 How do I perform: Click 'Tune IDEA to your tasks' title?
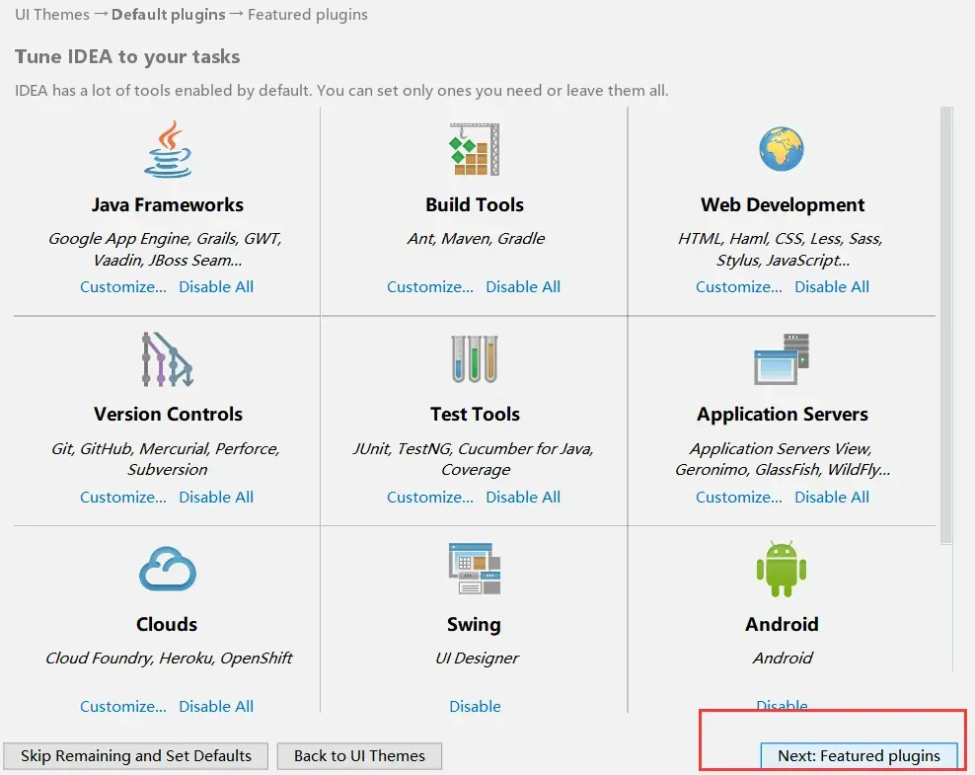pos(127,56)
